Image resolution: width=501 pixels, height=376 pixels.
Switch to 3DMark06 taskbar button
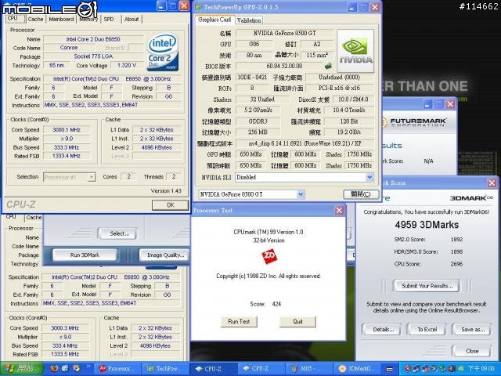356,369
